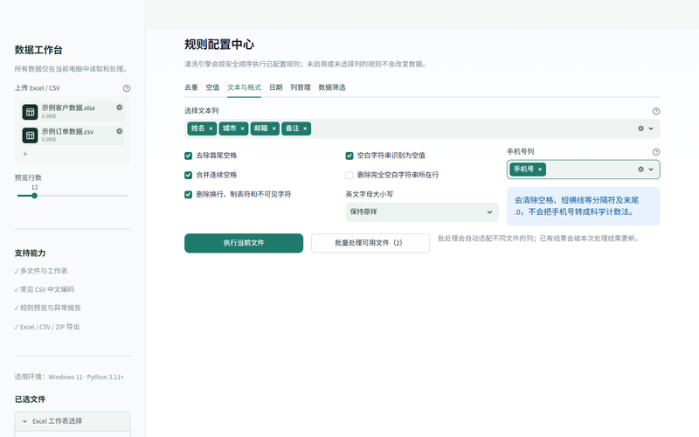Switch to the 去重 tab
Image resolution: width=699 pixels, height=437 pixels.
click(190, 87)
